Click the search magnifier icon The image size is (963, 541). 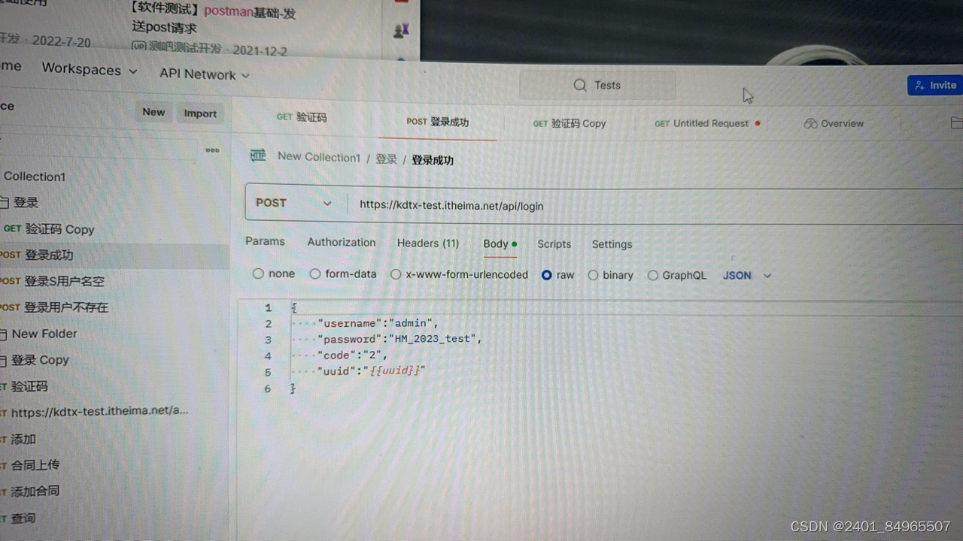pyautogui.click(x=579, y=85)
